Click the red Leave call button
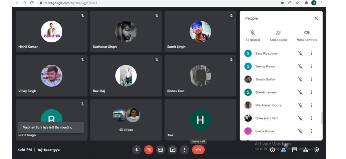The height and width of the screenshot is (159, 346). point(198,150)
